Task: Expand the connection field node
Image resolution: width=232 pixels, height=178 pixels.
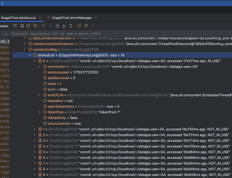Action: click(x=39, y=67)
